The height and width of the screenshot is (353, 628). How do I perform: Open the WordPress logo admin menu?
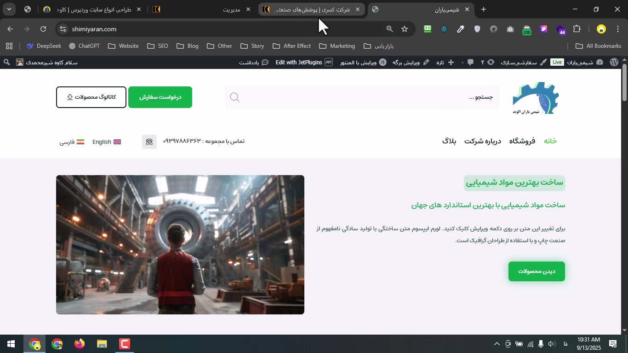tap(614, 62)
